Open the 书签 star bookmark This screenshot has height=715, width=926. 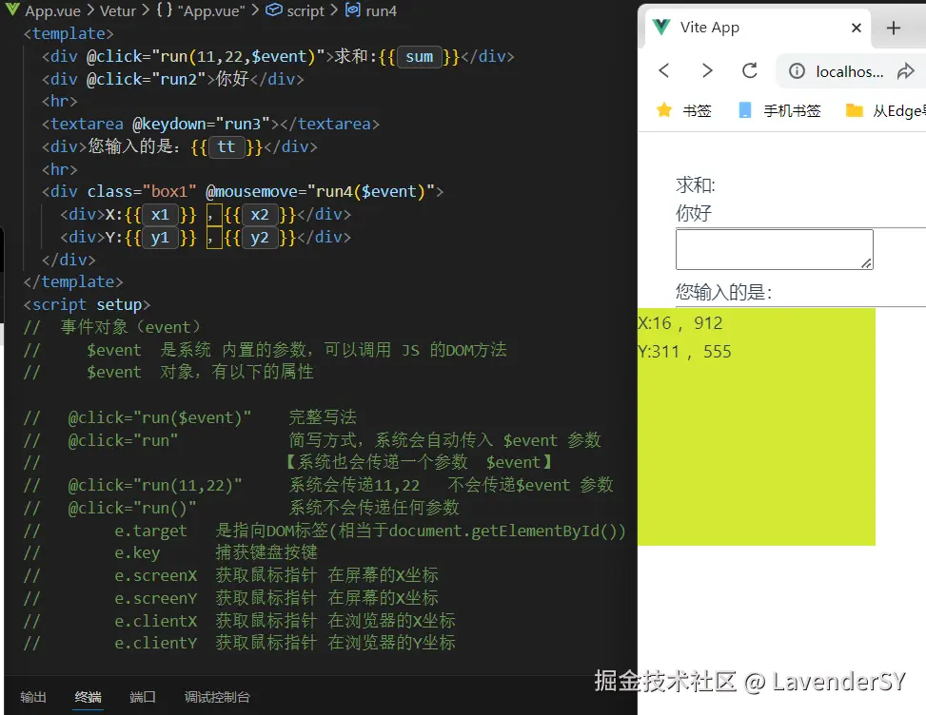pos(683,110)
